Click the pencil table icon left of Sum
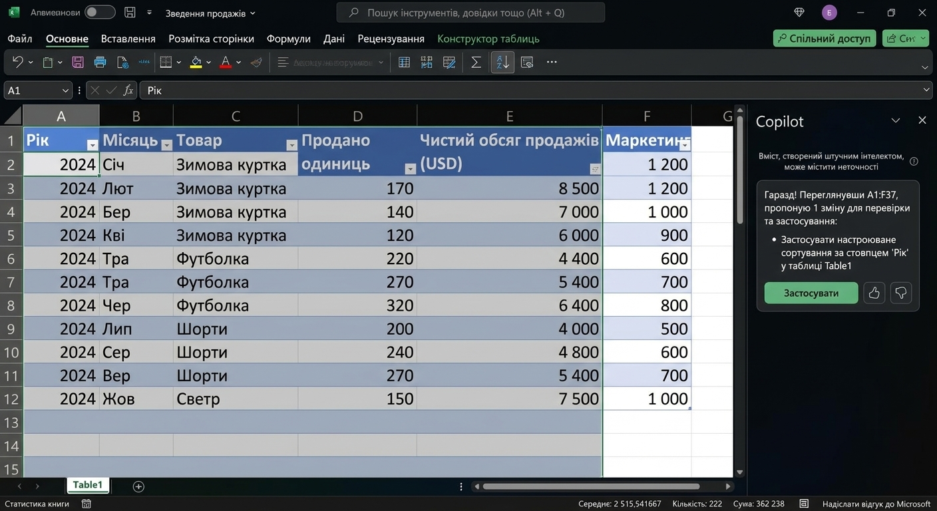937x511 pixels. coord(449,62)
